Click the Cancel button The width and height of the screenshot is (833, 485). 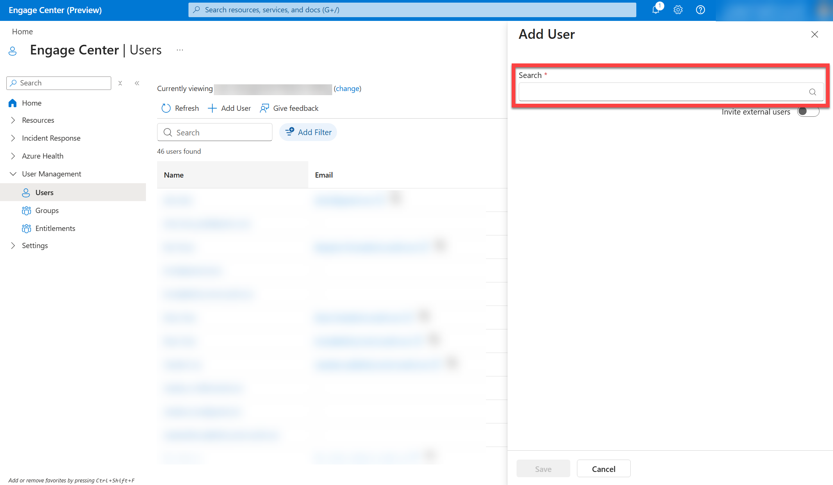coord(604,469)
